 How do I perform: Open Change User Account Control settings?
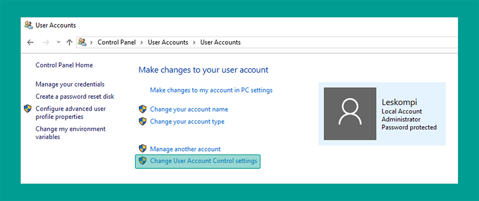pyautogui.click(x=204, y=160)
